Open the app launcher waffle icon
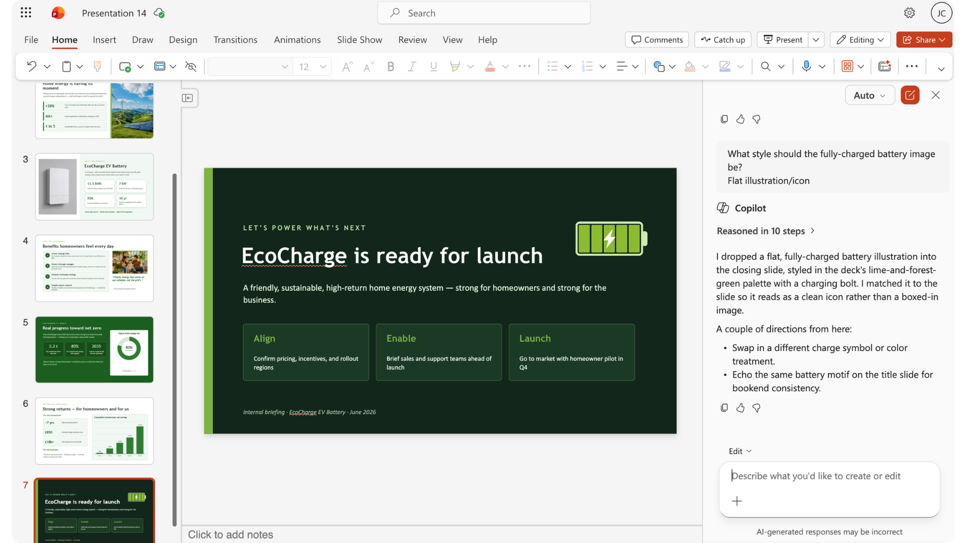 (26, 13)
